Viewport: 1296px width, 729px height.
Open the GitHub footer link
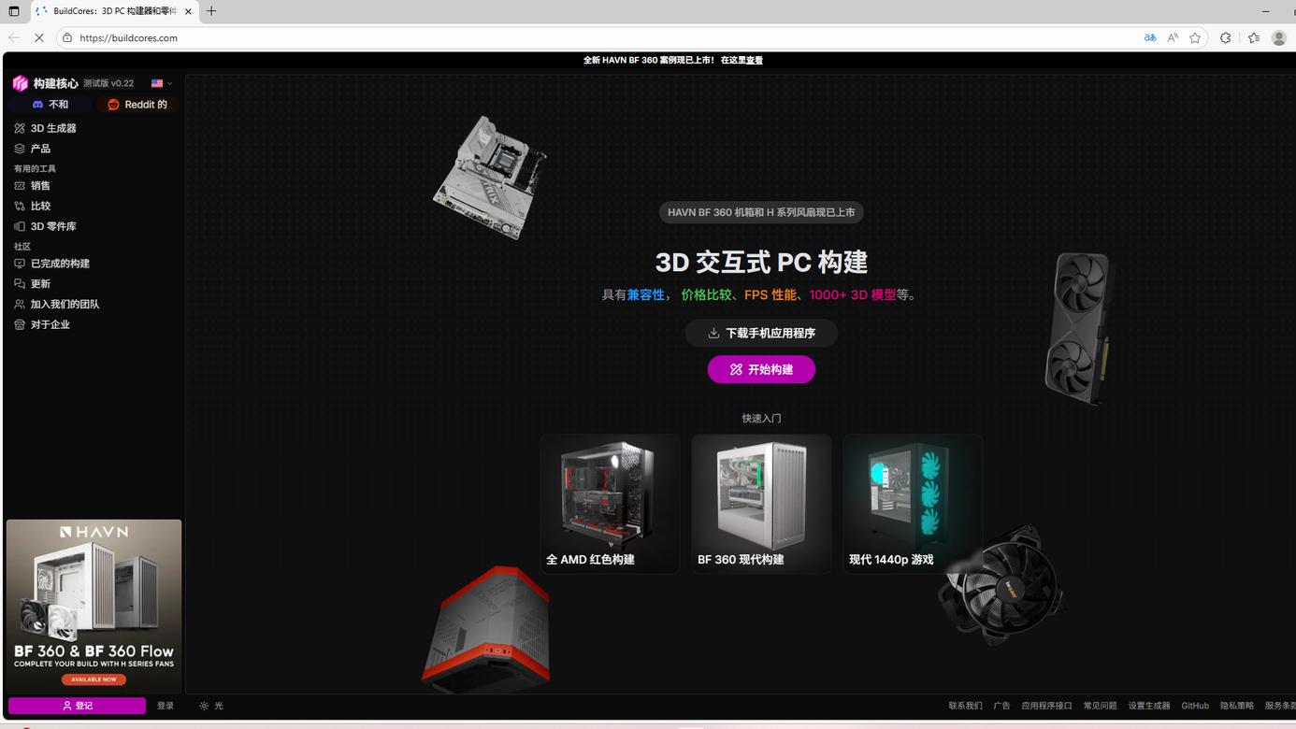tap(1195, 706)
